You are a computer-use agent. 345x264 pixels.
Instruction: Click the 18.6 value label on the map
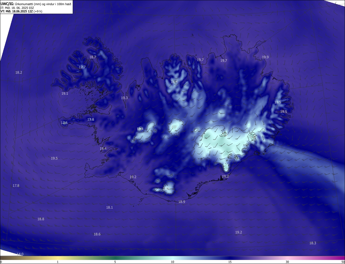point(97,234)
